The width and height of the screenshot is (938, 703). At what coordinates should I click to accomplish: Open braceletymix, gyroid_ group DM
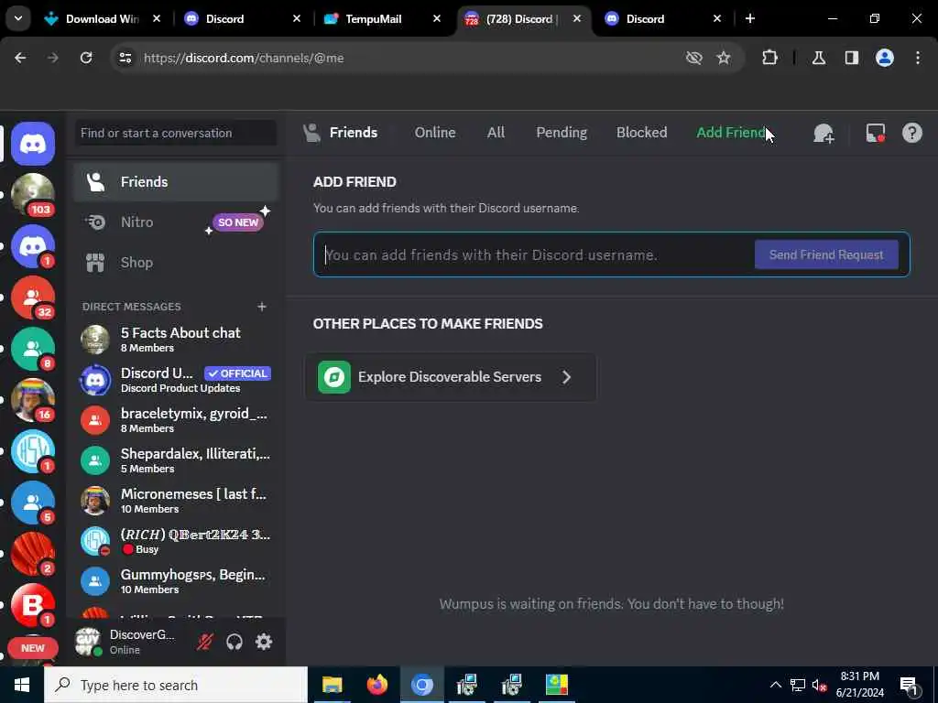tap(176, 420)
